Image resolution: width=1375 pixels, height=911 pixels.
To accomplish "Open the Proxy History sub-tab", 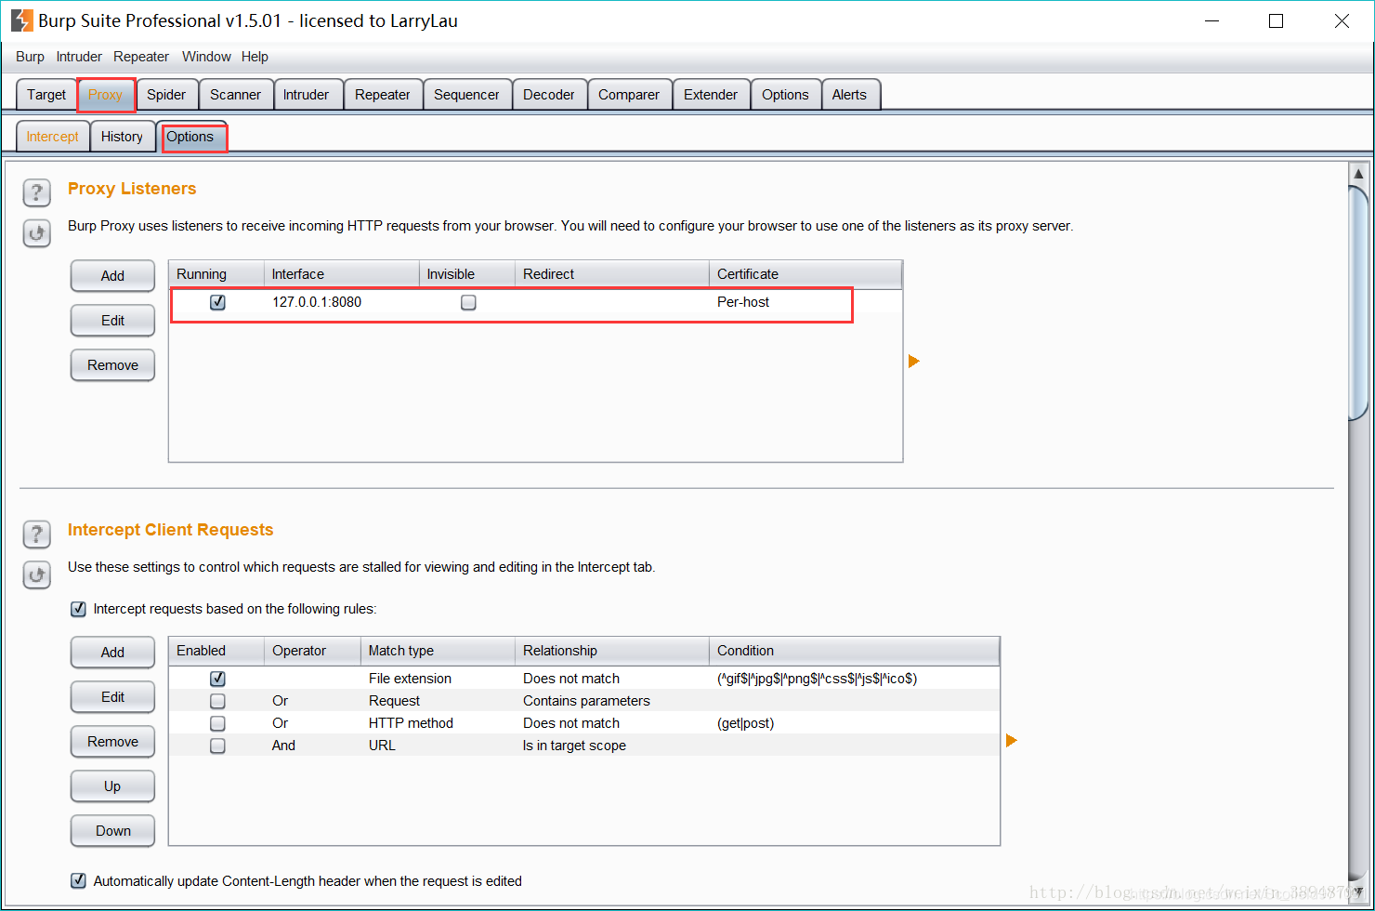I will tap(122, 137).
